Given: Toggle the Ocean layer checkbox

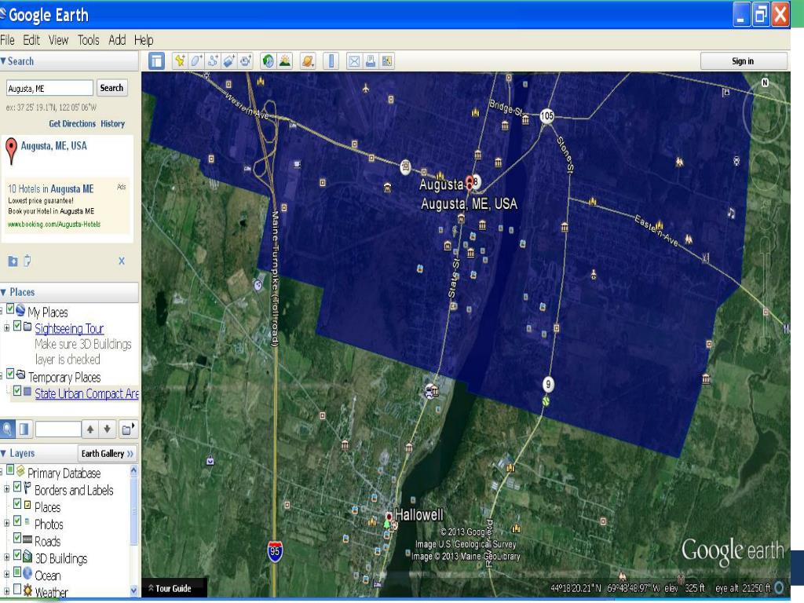Looking at the screenshot, I should point(17,572).
